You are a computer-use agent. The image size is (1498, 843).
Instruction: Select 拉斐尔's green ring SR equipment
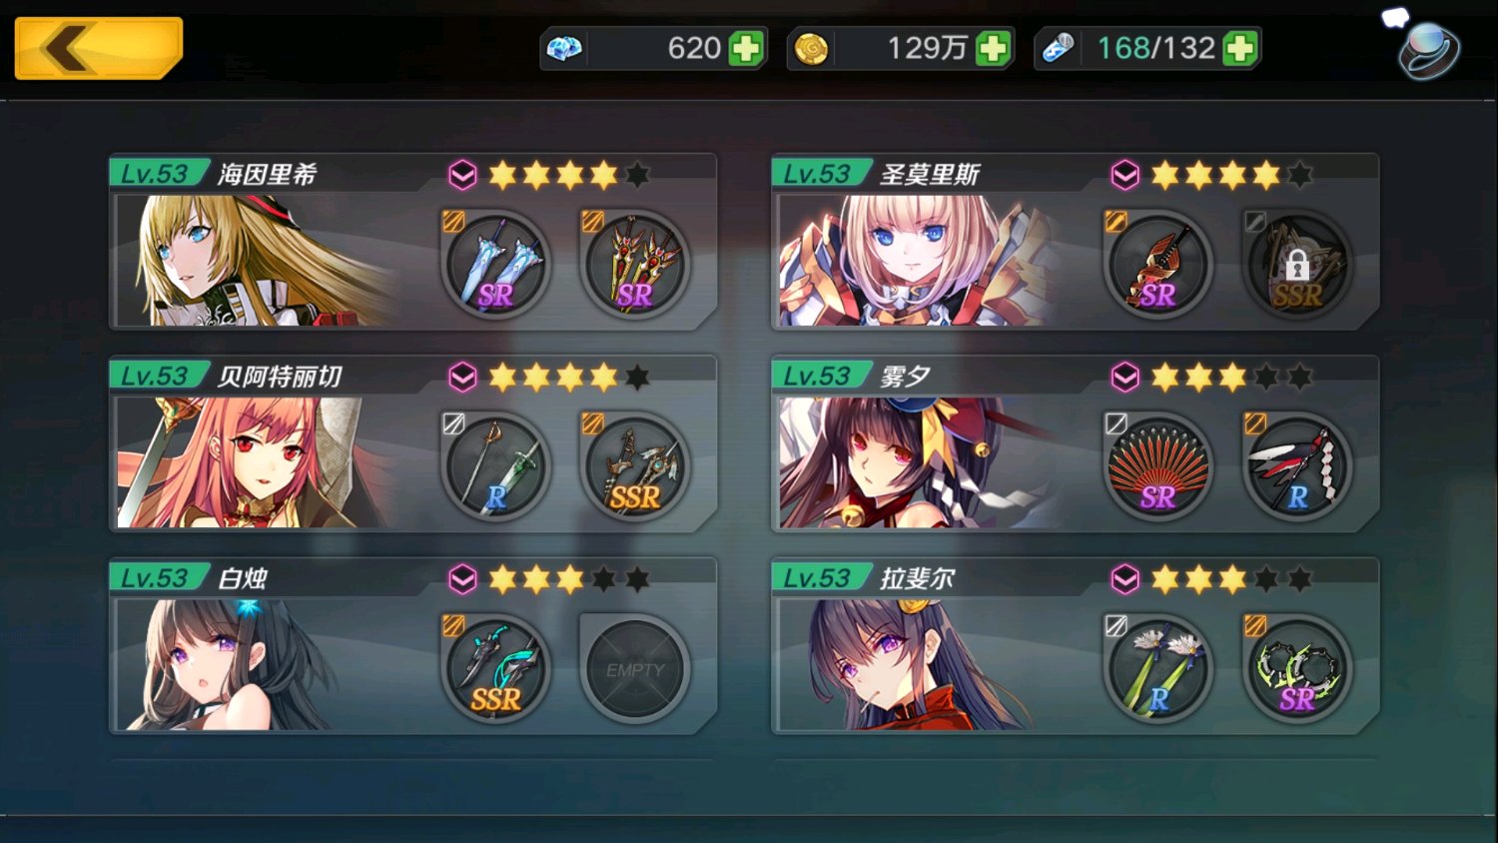coord(1297,669)
